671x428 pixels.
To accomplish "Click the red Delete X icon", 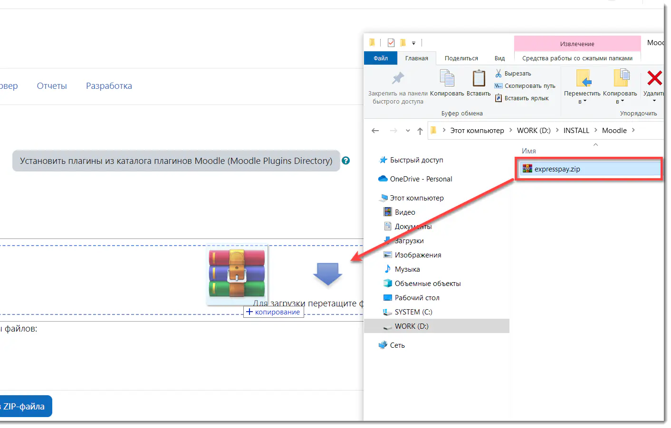I will coord(654,78).
